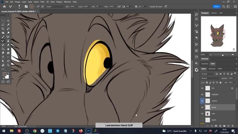Open the Window menu

point(67,2)
